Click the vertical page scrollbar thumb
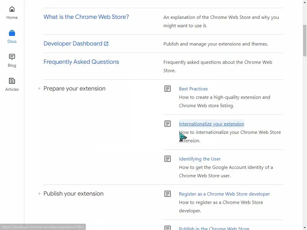This screenshot has width=307, height=230. 305,40
